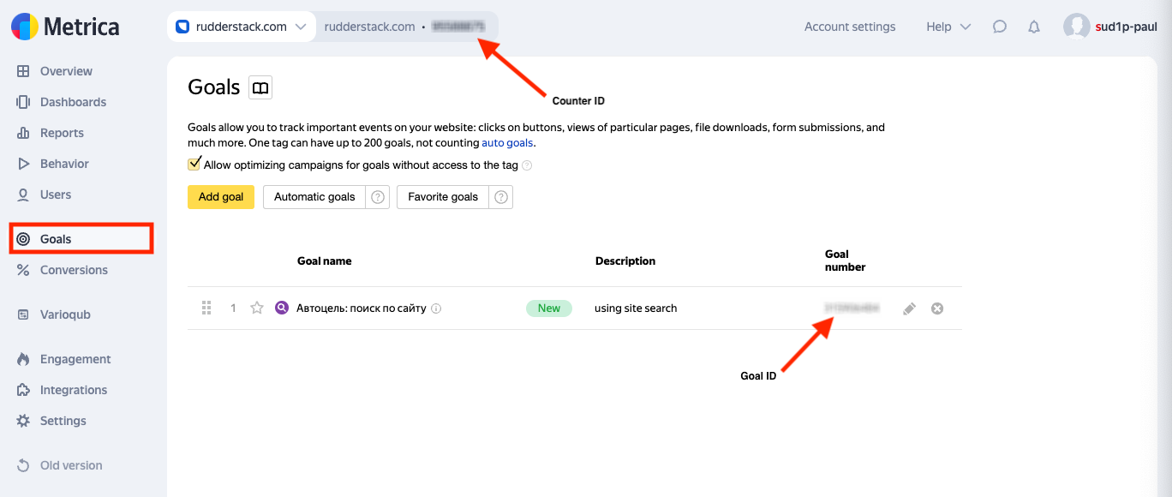Open Automatic goals
This screenshot has height=497, width=1172.
click(314, 197)
